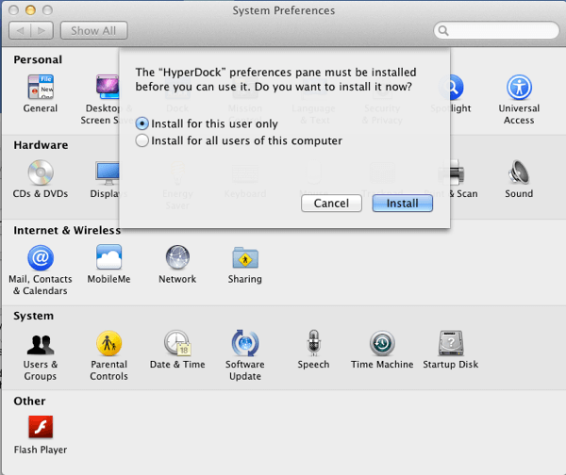Click the Show All button
This screenshot has width=566, height=475.
click(x=93, y=31)
